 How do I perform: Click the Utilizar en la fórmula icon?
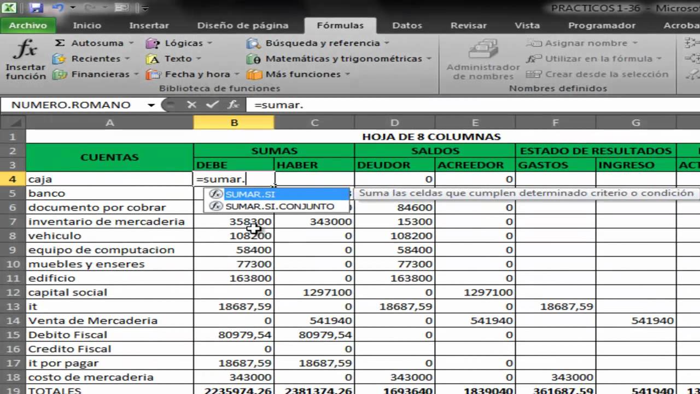(534, 59)
